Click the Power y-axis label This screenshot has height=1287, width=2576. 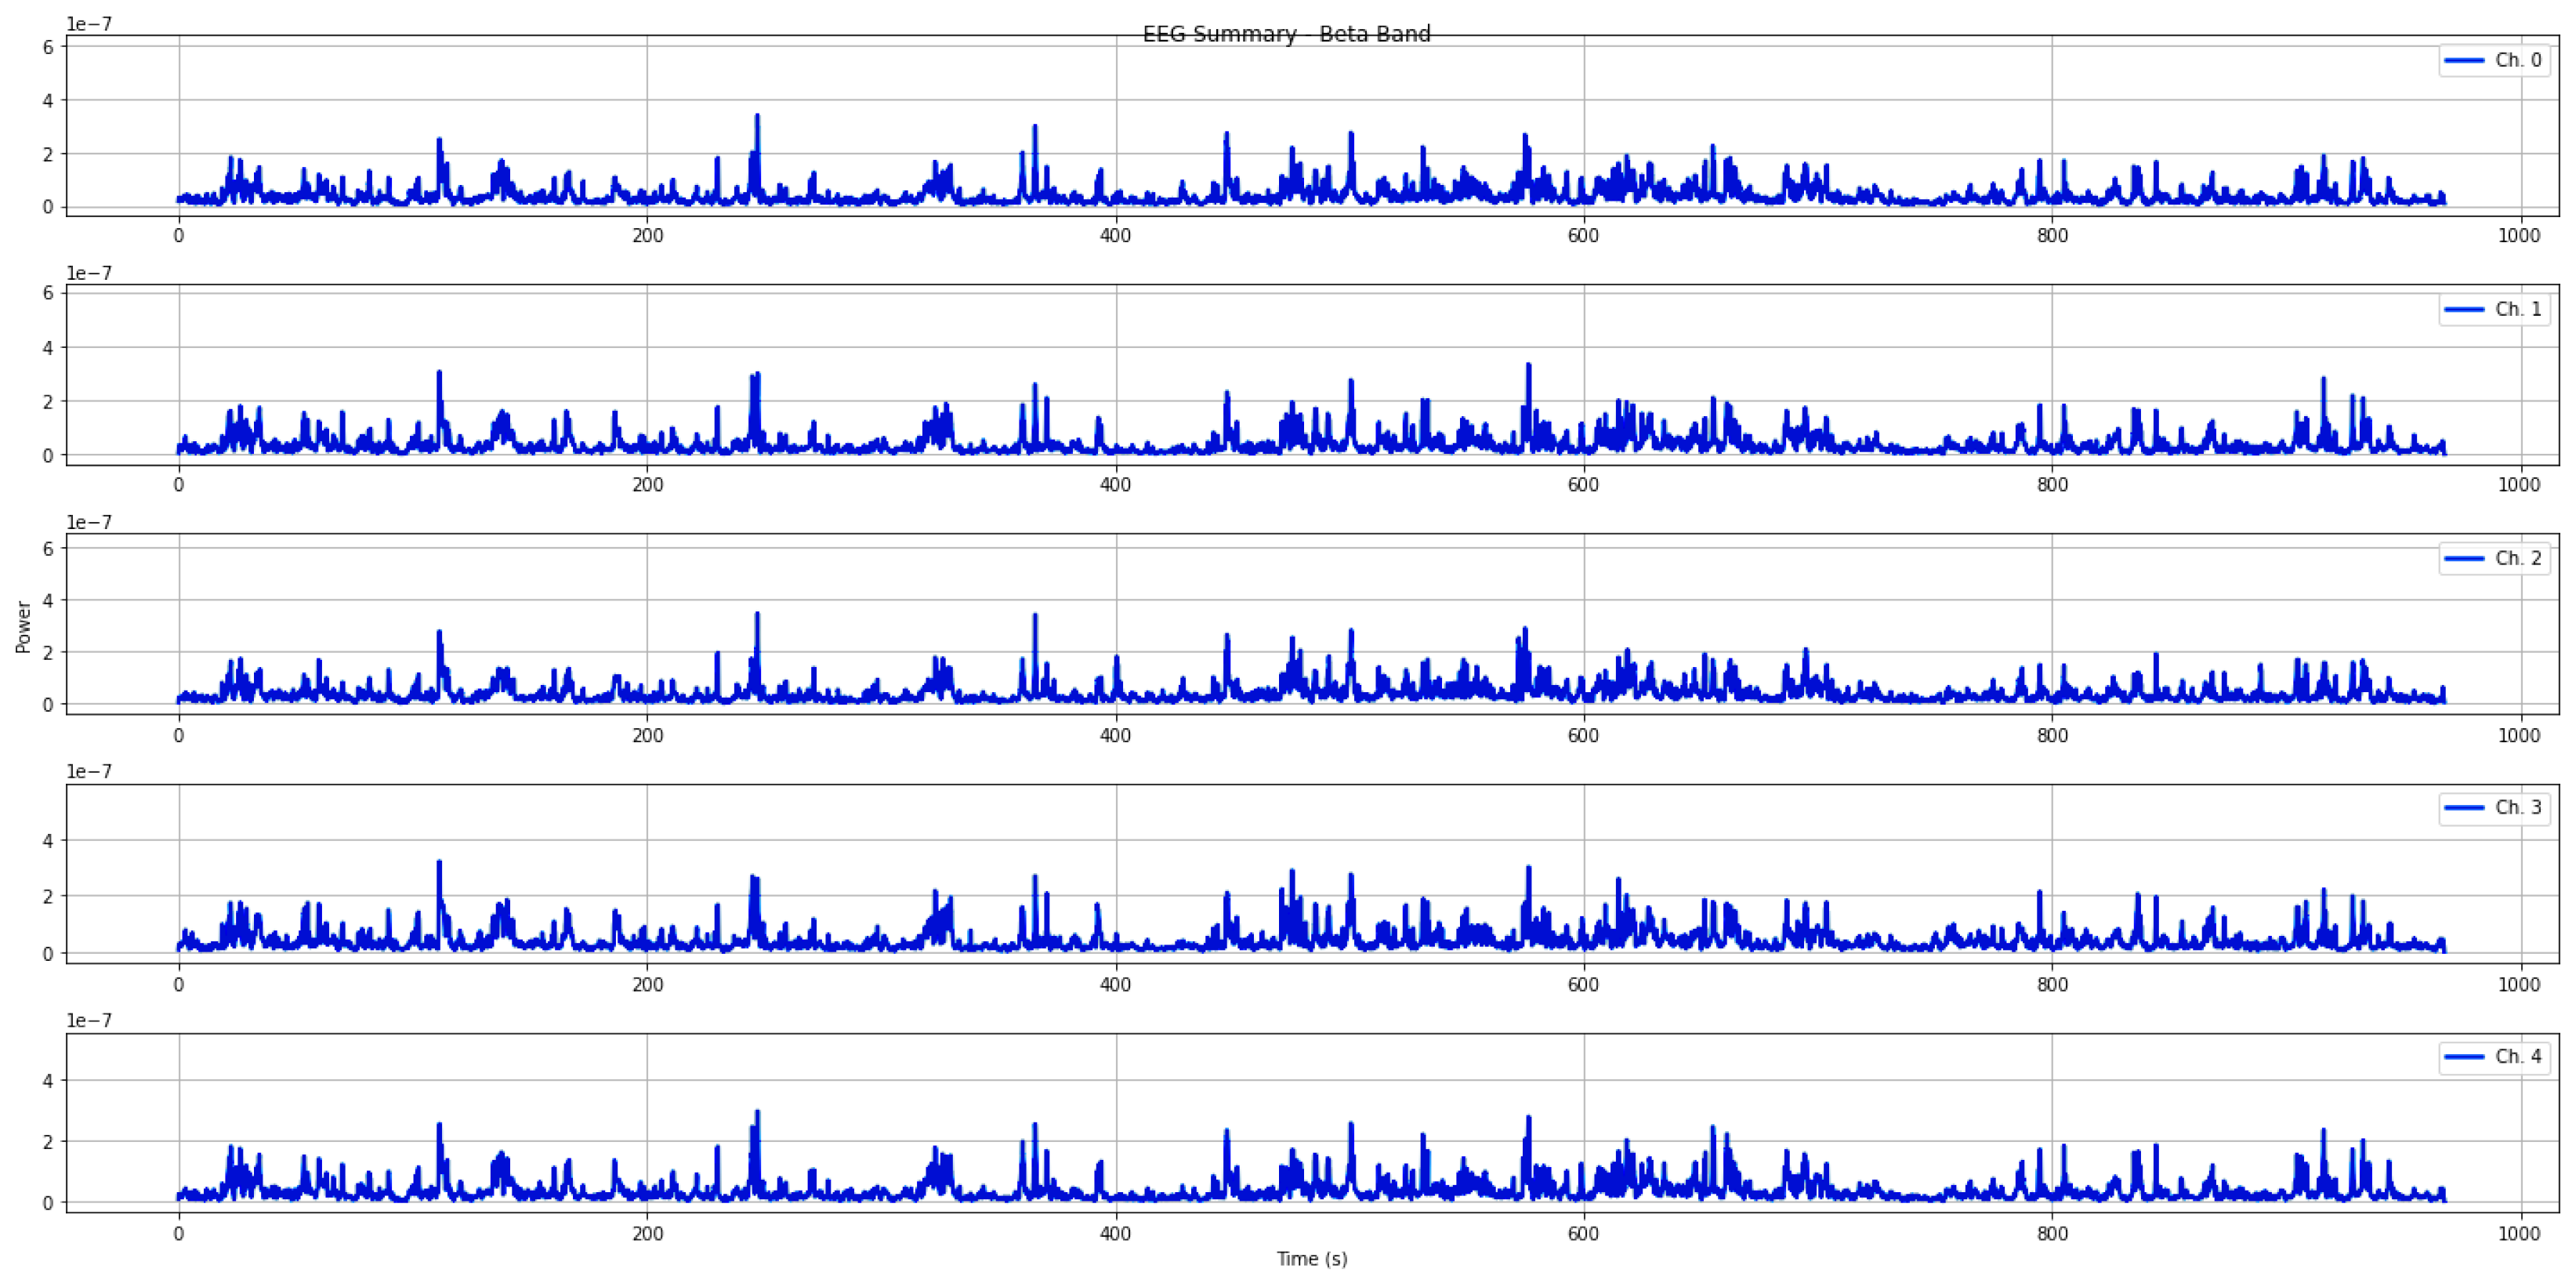(24, 627)
